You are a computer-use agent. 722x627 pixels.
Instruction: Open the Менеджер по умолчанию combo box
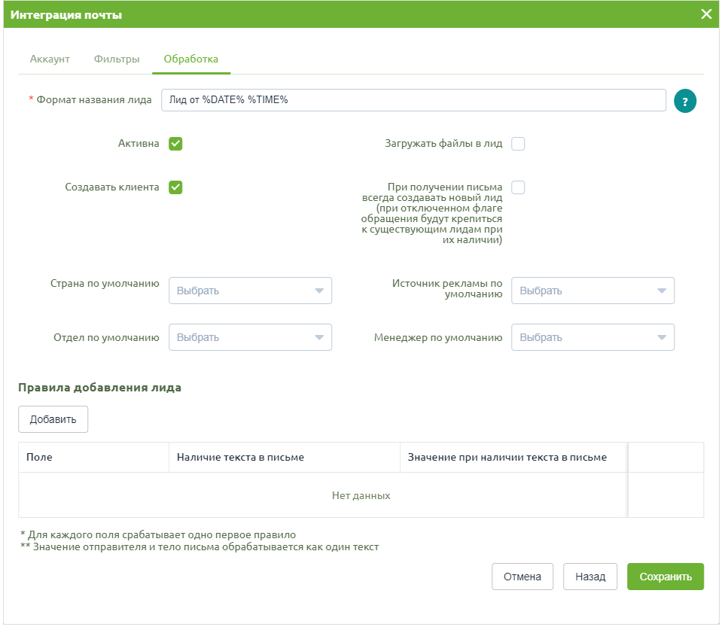coord(593,337)
